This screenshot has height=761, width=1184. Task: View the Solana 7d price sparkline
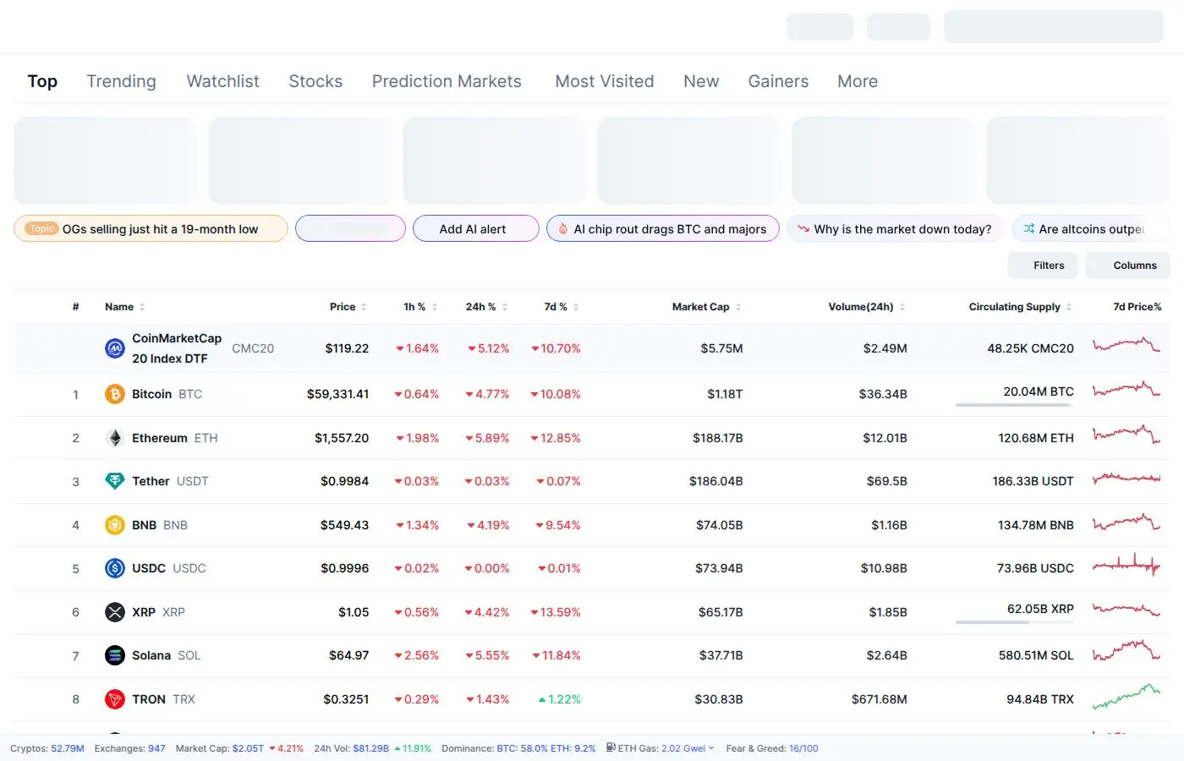coord(1126,652)
